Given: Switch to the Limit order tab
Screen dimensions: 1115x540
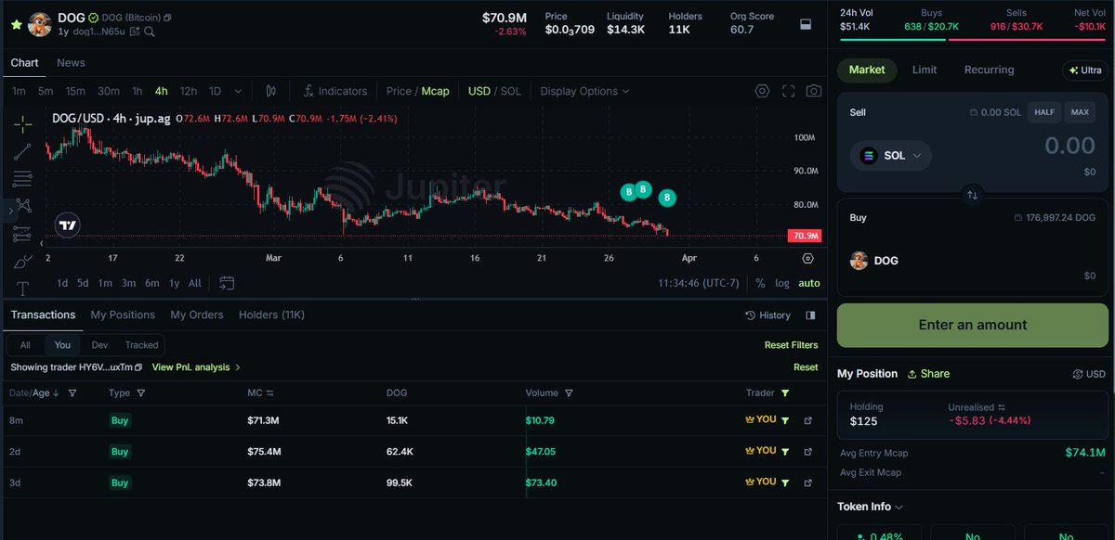Looking at the screenshot, I should click(925, 70).
